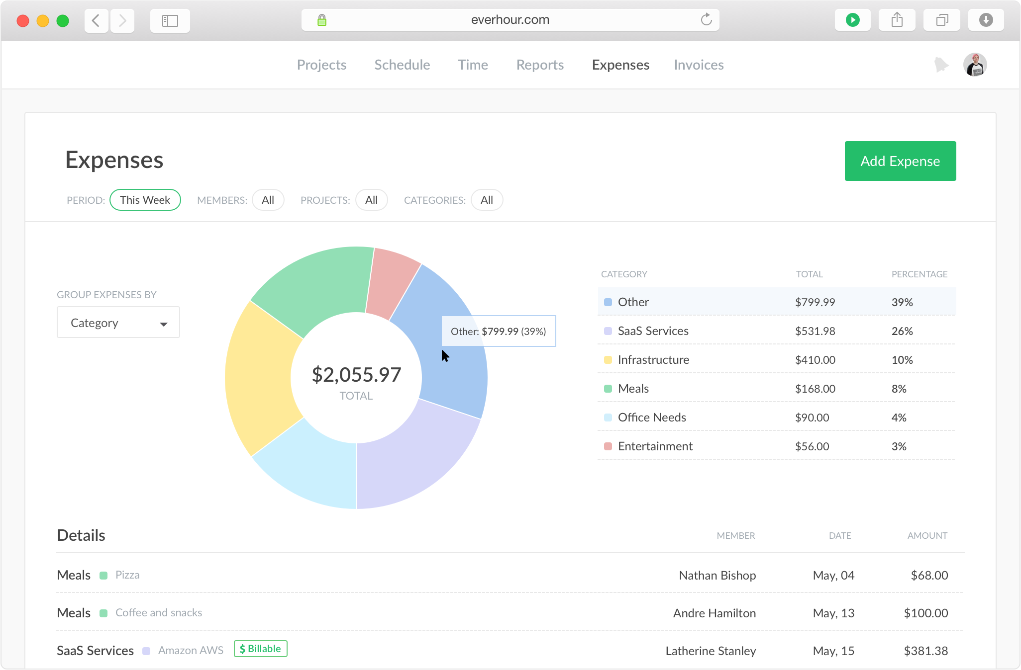Expand the Category grouping dropdown
Viewport: 1021px width, 670px height.
pos(118,323)
